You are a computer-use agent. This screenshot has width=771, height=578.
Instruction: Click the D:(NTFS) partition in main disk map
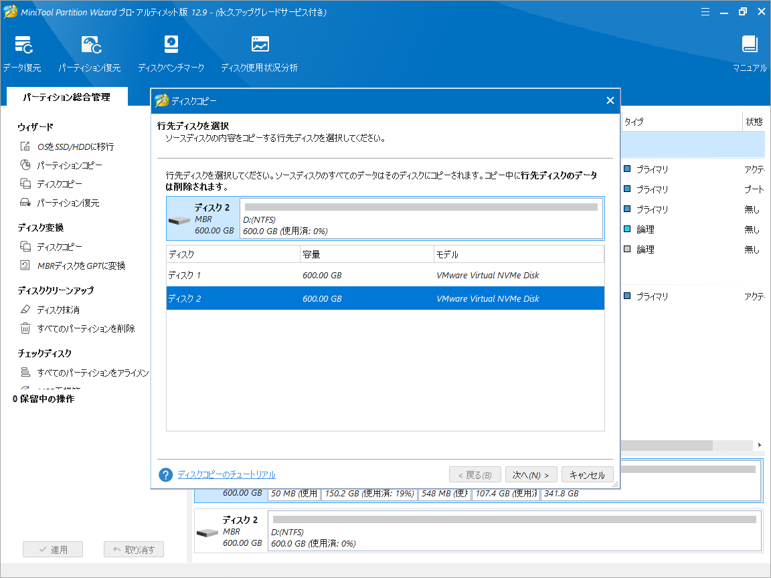pyautogui.click(x=514, y=531)
